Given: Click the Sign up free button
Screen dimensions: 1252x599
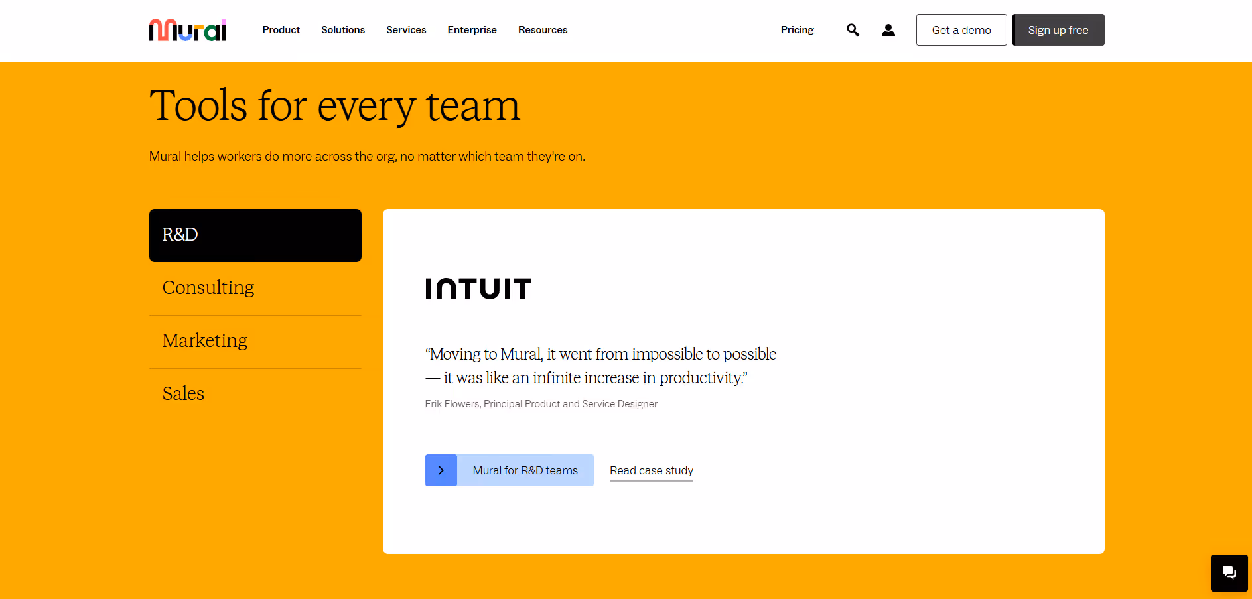Looking at the screenshot, I should coord(1058,30).
